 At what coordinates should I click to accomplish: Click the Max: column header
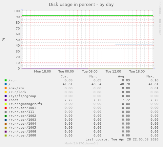click(x=150, y=76)
